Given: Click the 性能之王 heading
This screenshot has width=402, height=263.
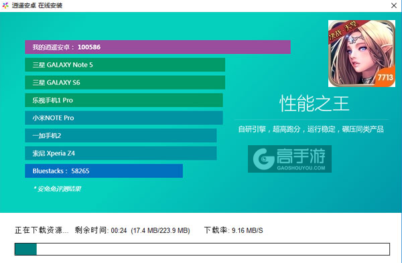Looking at the screenshot, I should (314, 104).
